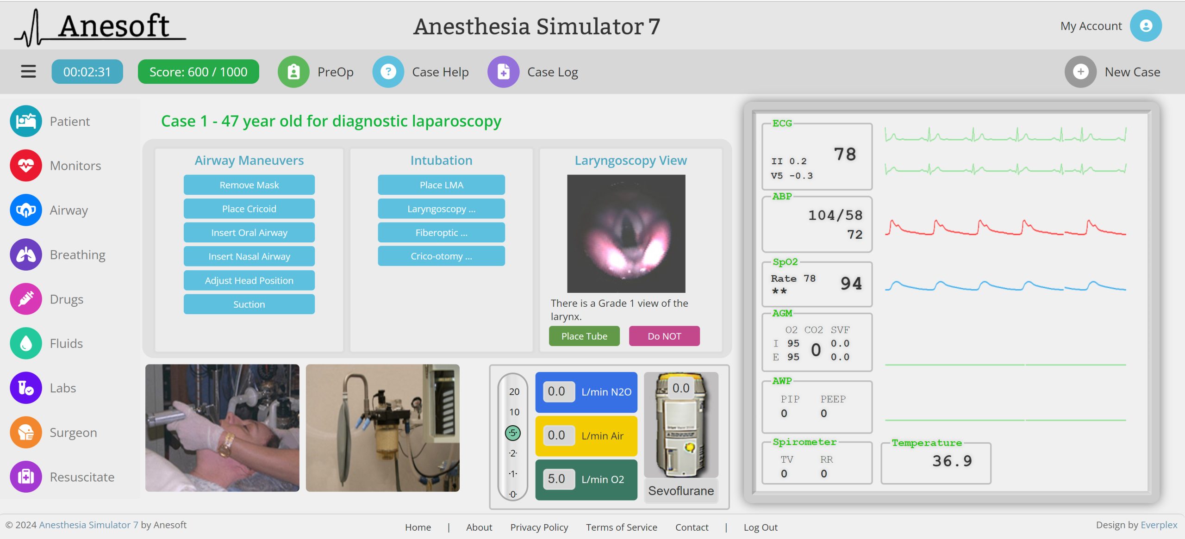Select Adjust Head Position

[249, 280]
